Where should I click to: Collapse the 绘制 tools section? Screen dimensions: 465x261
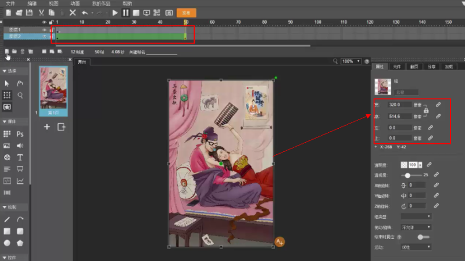coord(5,207)
